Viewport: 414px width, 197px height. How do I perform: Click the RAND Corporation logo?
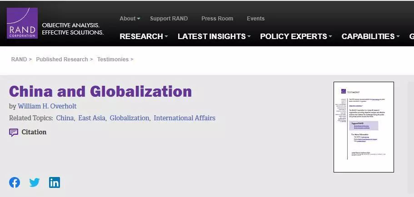(x=22, y=23)
